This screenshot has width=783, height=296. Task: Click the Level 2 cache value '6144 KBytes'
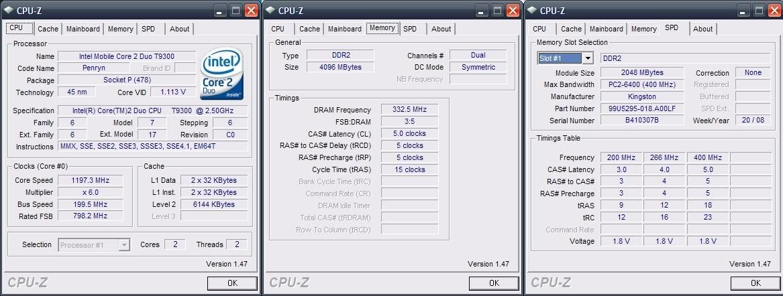tap(214, 204)
